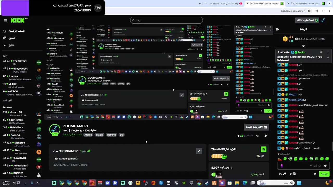Viewport: 333px width, 187px height.
Task: Click the ZOOMGAMER1 live avatar
Action: pyautogui.click(x=55, y=130)
